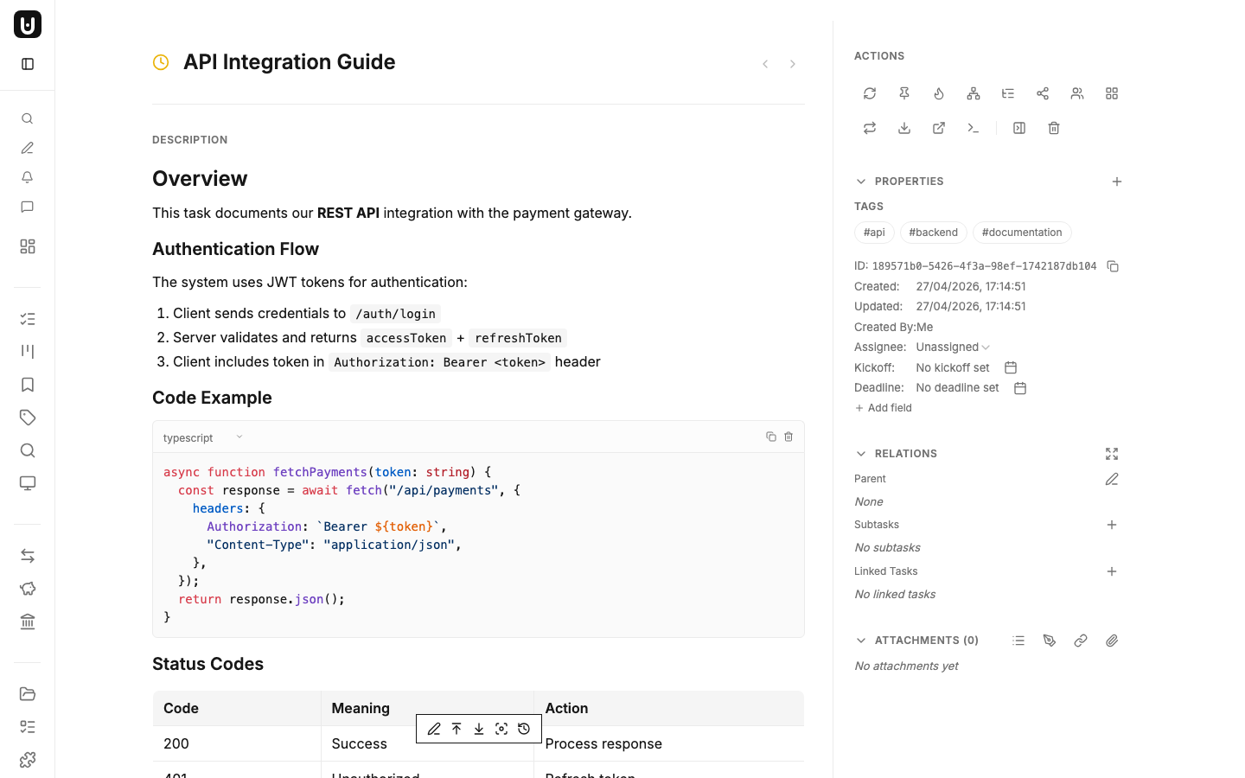
Task: Copy the task ID with the copy icon
Action: point(1113,266)
